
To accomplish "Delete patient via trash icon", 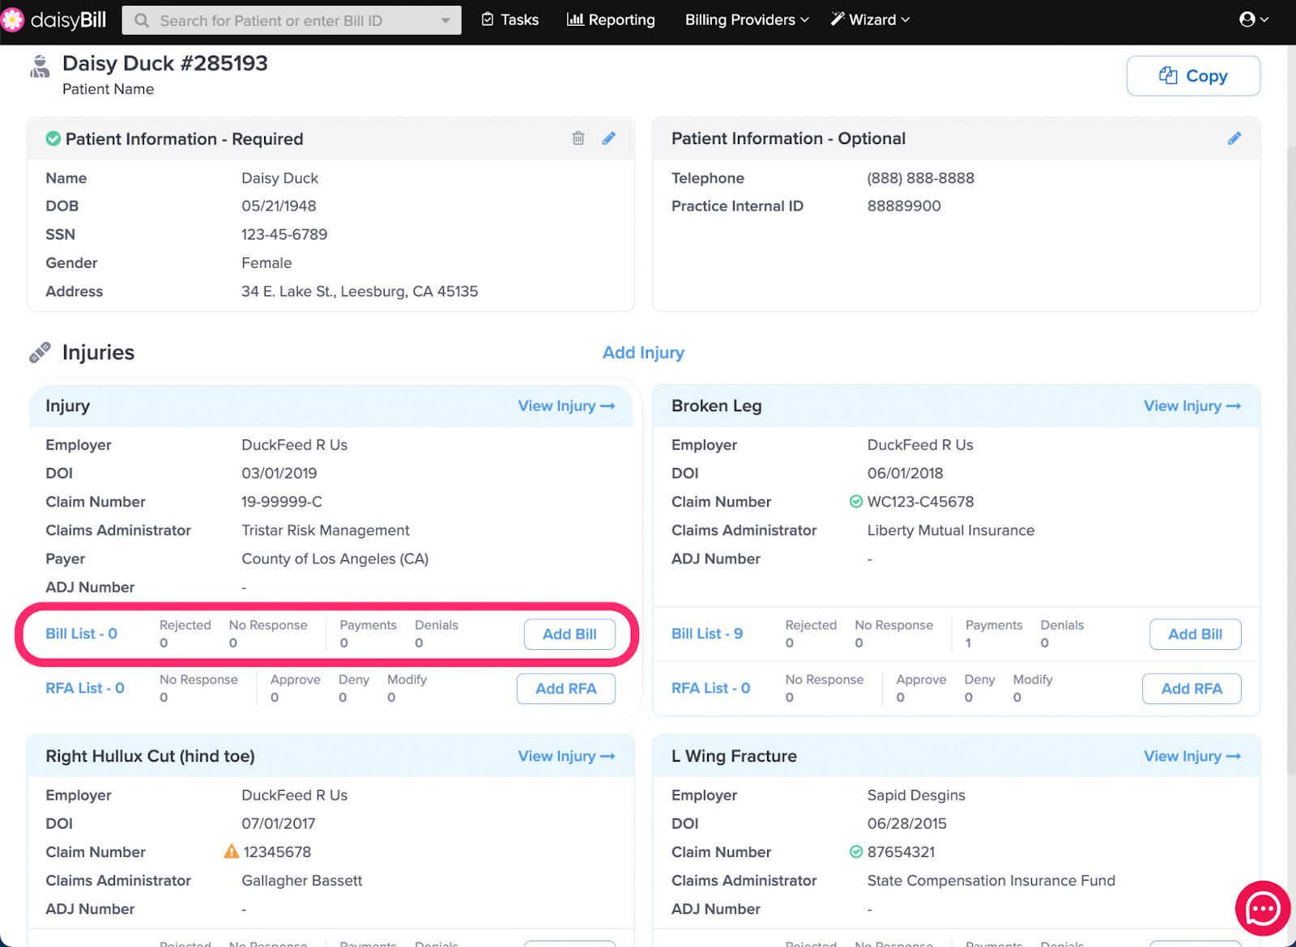I will (578, 138).
